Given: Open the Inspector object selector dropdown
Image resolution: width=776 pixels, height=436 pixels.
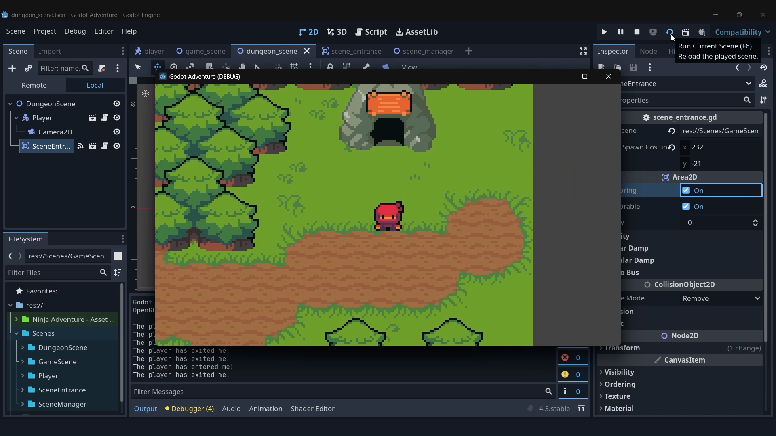Looking at the screenshot, I should [687, 84].
